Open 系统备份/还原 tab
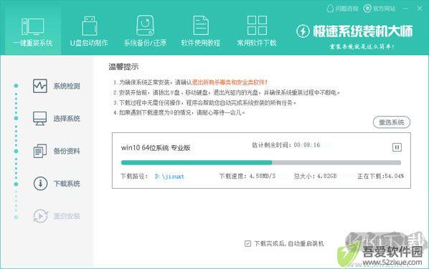This screenshot has width=429, height=269. coord(145,31)
